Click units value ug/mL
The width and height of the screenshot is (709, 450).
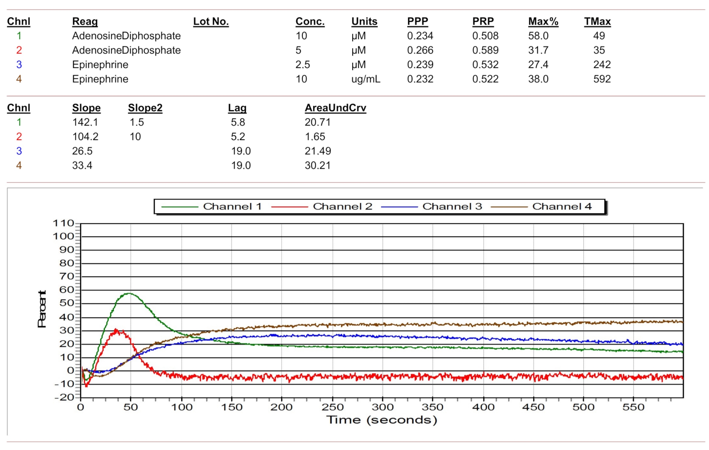(366, 79)
